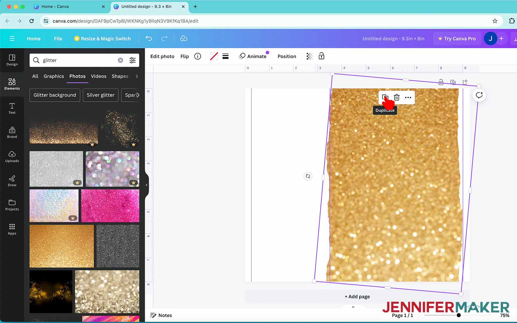Switch to the Graphics tab
Viewport: 517px width, 323px height.
(x=54, y=76)
